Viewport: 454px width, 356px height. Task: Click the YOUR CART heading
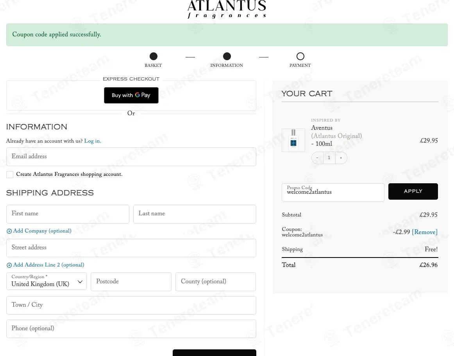[307, 93]
